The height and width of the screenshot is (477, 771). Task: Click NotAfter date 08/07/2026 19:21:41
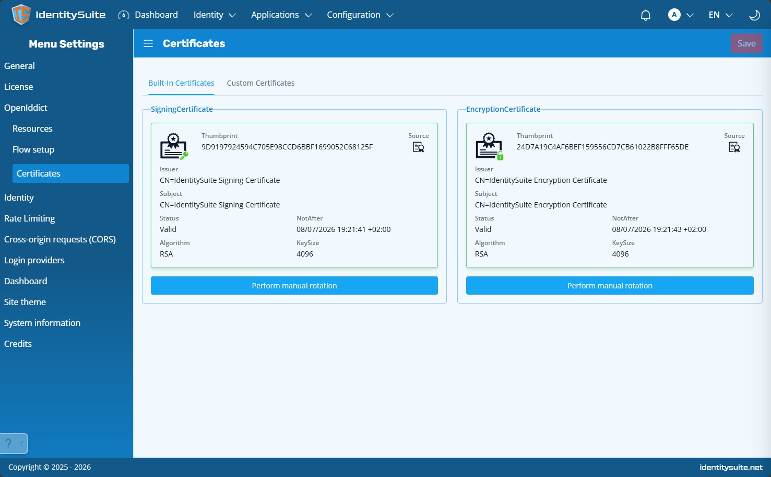click(x=343, y=229)
